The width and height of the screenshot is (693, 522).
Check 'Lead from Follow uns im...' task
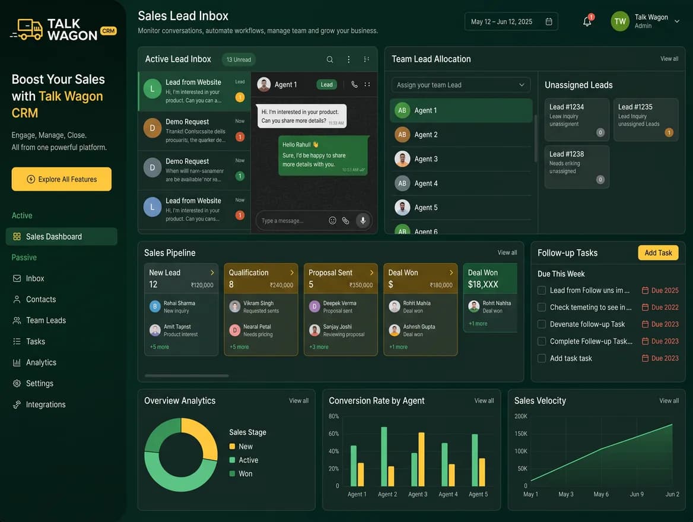click(x=541, y=291)
